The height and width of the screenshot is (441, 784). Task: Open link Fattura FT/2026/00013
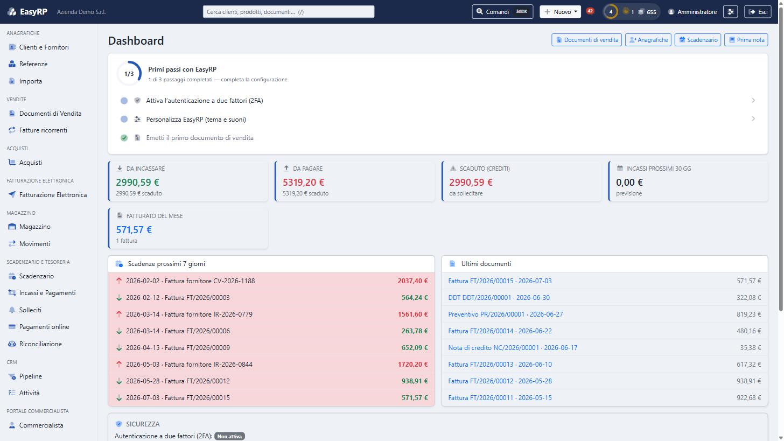500,365
